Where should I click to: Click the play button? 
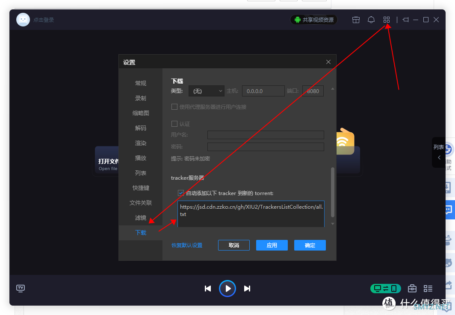point(227,289)
